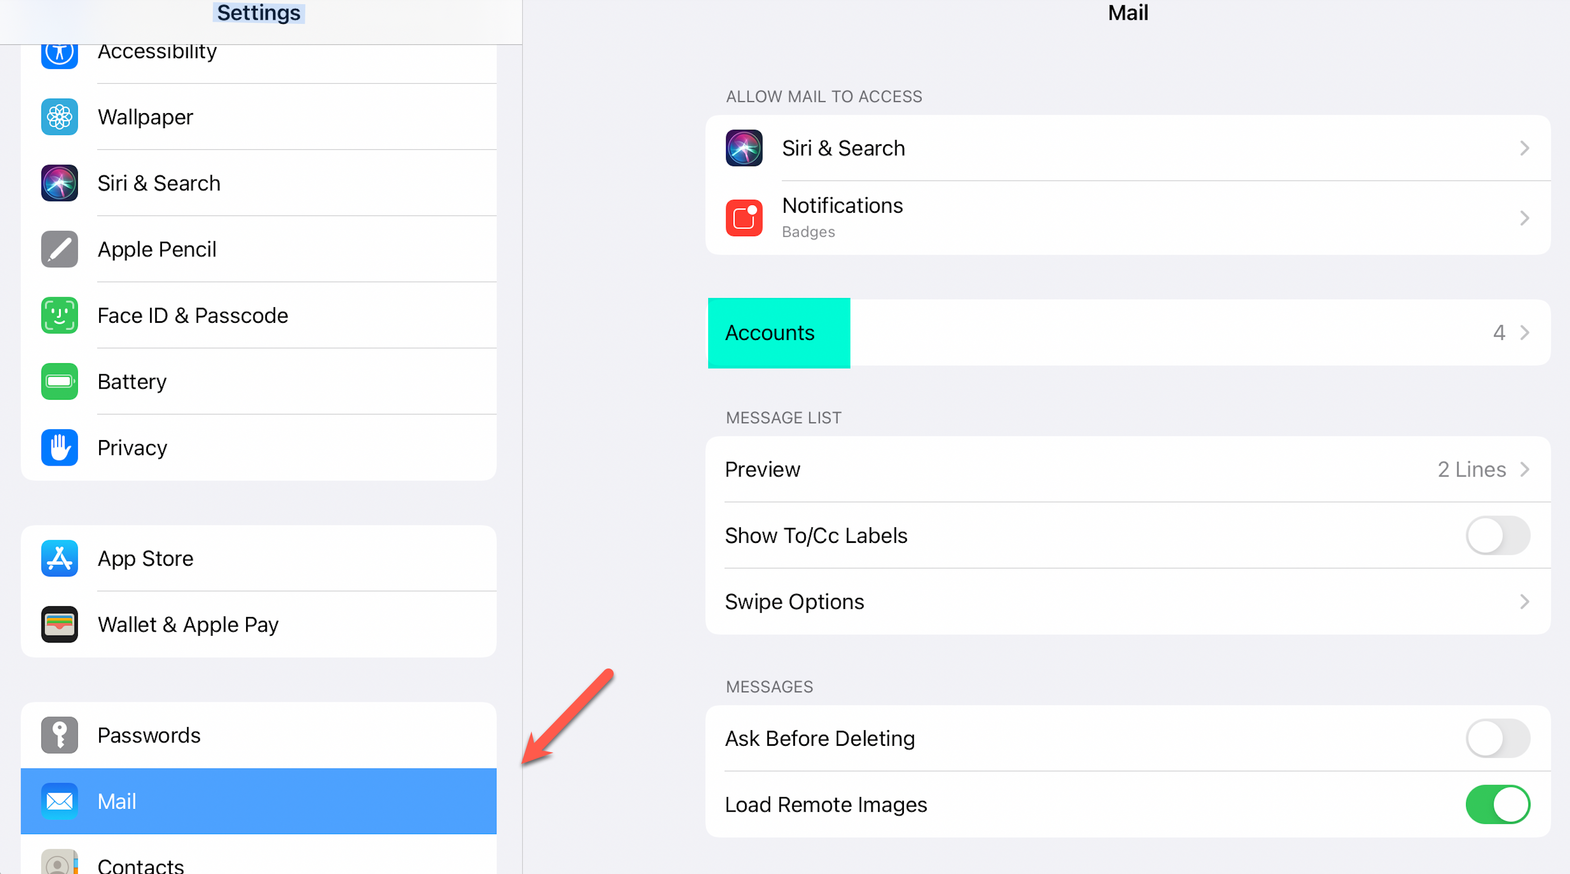Click 'ALLOW MAIL TO ACCESS' section header
The width and height of the screenshot is (1570, 874).
tap(824, 96)
